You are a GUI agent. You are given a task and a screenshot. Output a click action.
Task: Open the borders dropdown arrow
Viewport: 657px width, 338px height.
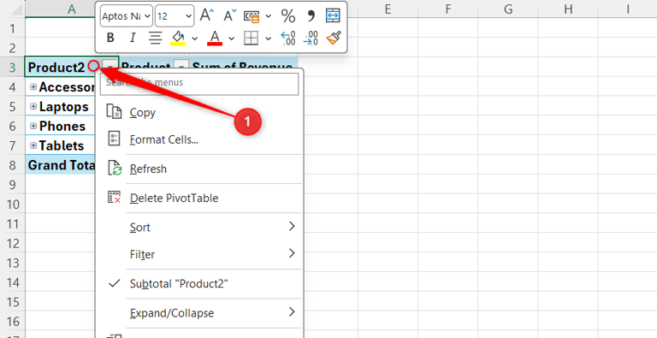pyautogui.click(x=269, y=39)
